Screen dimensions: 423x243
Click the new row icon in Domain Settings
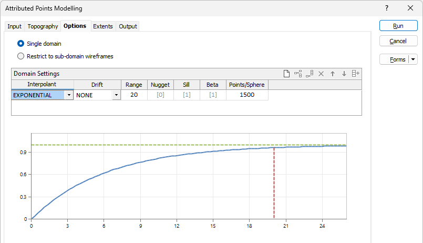286,74
